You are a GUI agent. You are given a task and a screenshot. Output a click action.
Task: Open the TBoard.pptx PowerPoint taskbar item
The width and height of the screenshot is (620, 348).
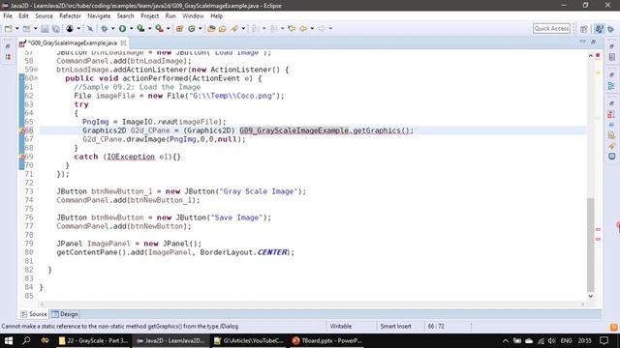pyautogui.click(x=326, y=340)
